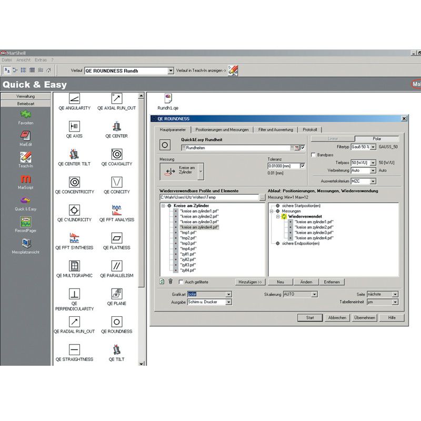Switch to Positionierungen und Messungen tab
Screen dimensions: 421x421
[x=222, y=129]
